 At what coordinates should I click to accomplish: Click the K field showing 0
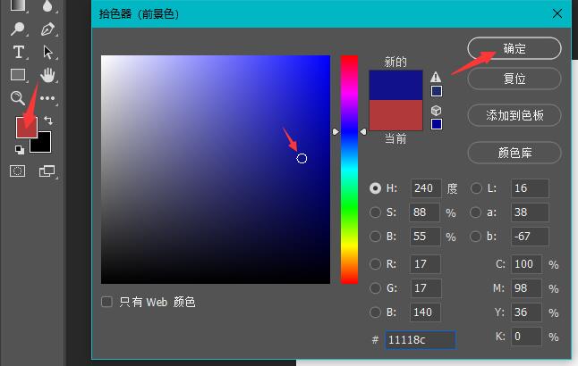(526, 337)
